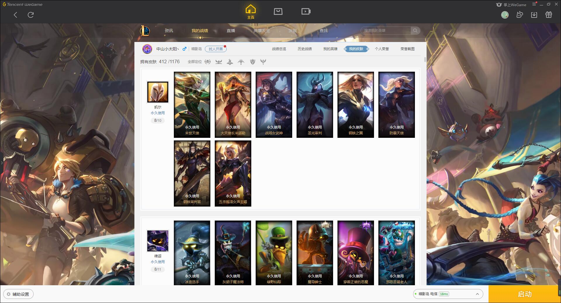Filter skins by Mage role icon

pos(230,62)
